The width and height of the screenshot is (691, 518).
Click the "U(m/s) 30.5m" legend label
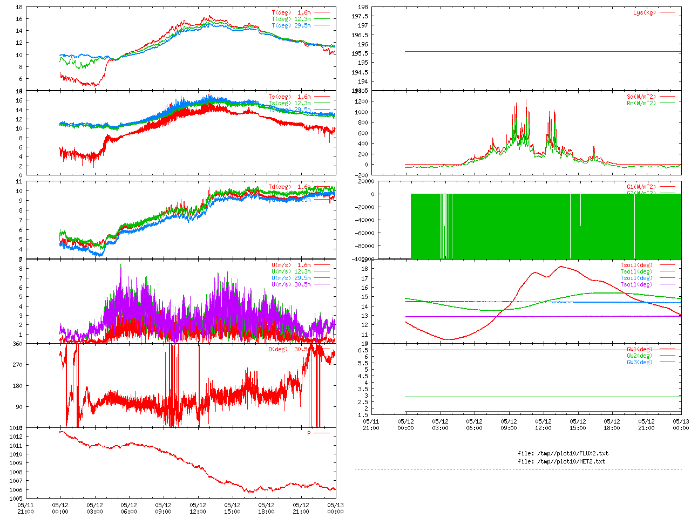click(291, 284)
